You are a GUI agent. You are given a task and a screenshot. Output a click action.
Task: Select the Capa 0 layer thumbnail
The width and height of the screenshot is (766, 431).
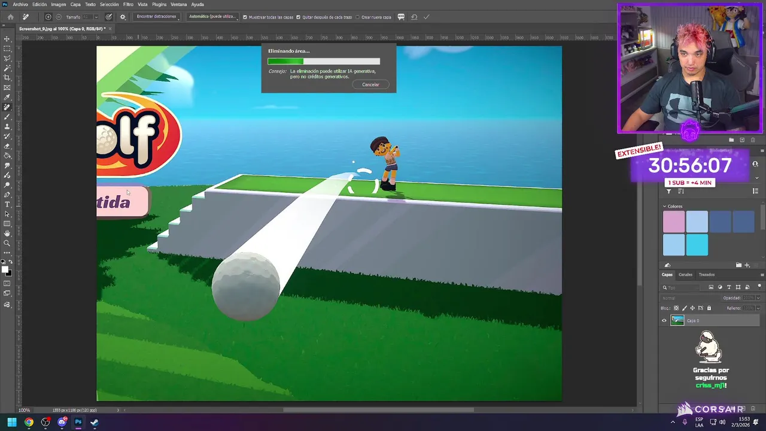click(677, 320)
